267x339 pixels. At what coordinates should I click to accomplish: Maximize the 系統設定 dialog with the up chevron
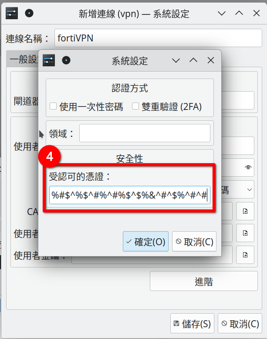click(x=193, y=60)
